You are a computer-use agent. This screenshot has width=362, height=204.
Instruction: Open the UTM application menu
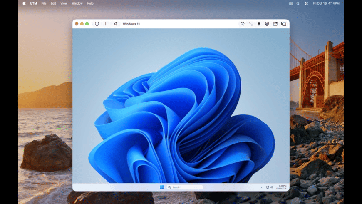33,3
